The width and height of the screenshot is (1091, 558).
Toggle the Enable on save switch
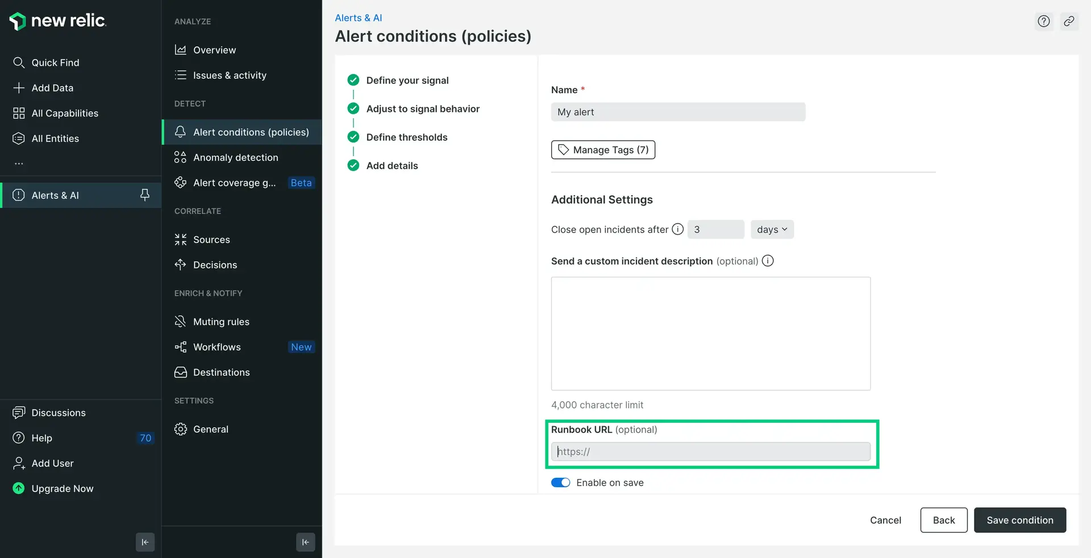[x=561, y=482]
